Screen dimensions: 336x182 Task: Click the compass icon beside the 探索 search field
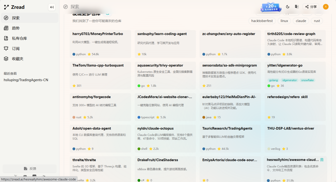pos(66,7)
